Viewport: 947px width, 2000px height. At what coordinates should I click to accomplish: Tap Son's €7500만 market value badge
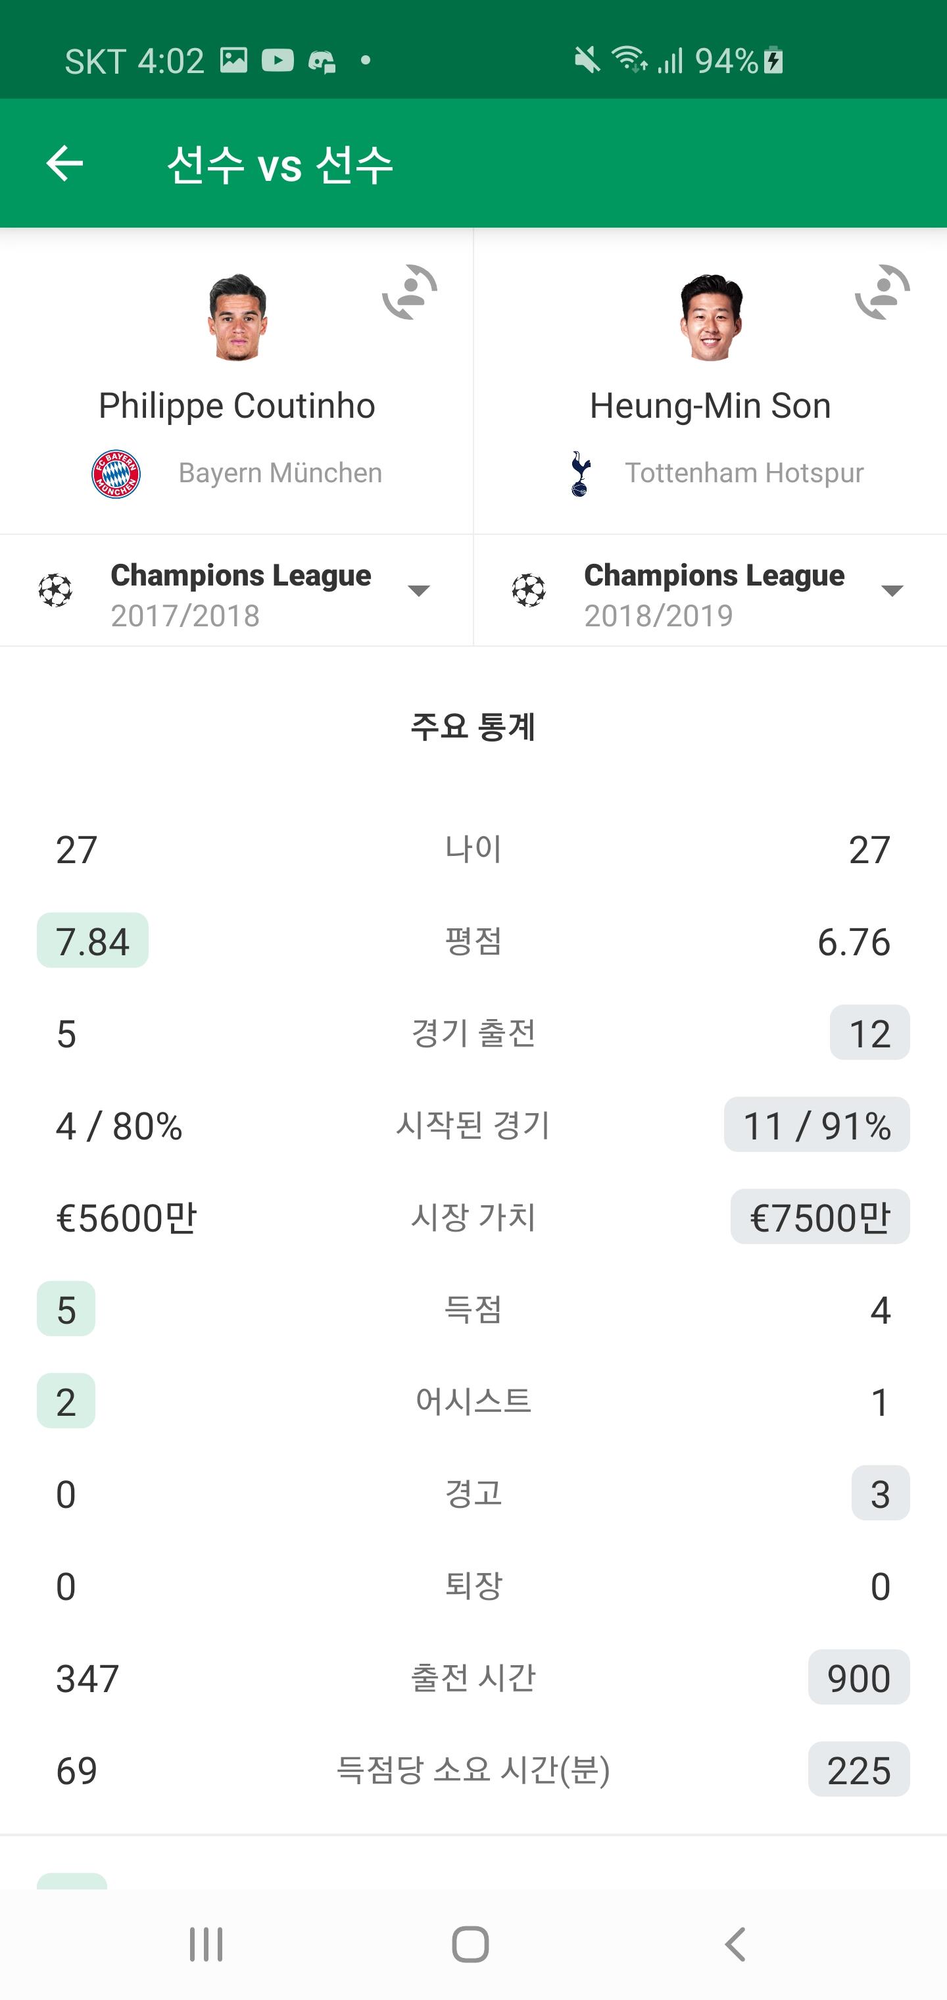pyautogui.click(x=819, y=1217)
